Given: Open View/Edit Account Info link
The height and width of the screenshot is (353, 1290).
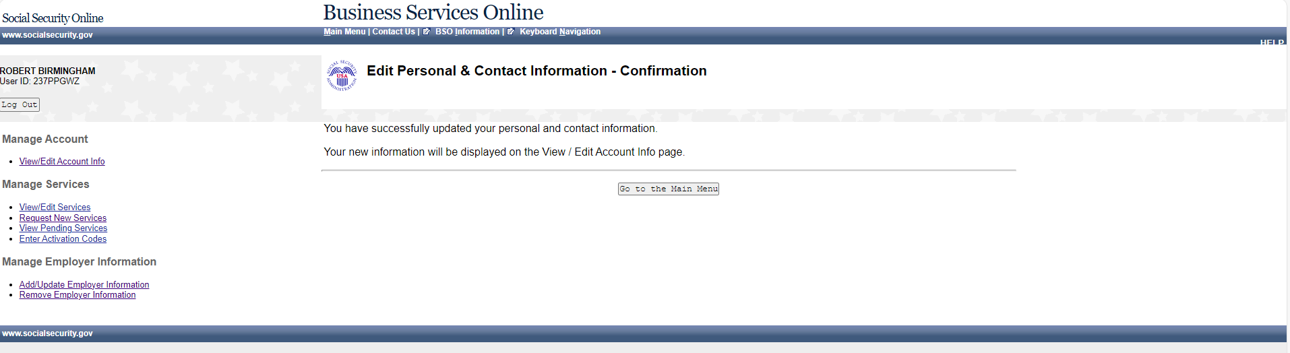Looking at the screenshot, I should (x=62, y=162).
